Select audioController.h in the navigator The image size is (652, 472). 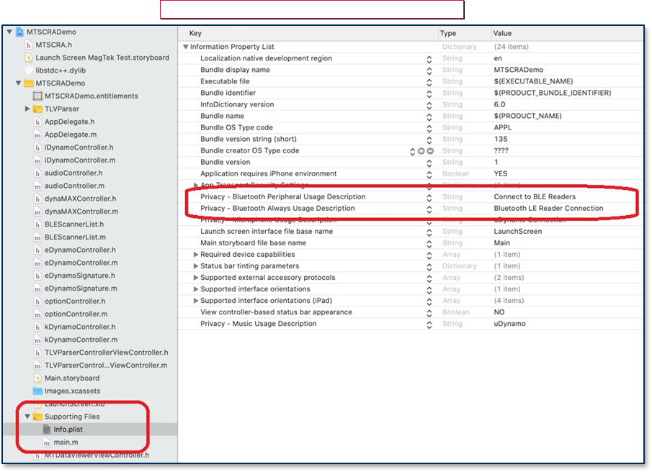73,173
